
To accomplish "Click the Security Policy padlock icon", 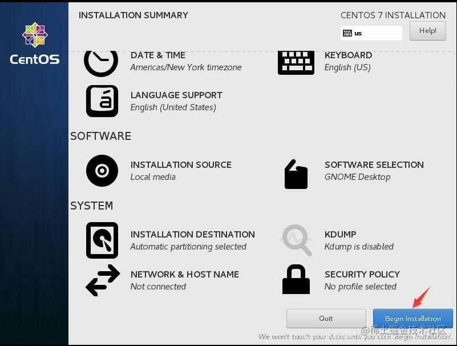I will 296,280.
